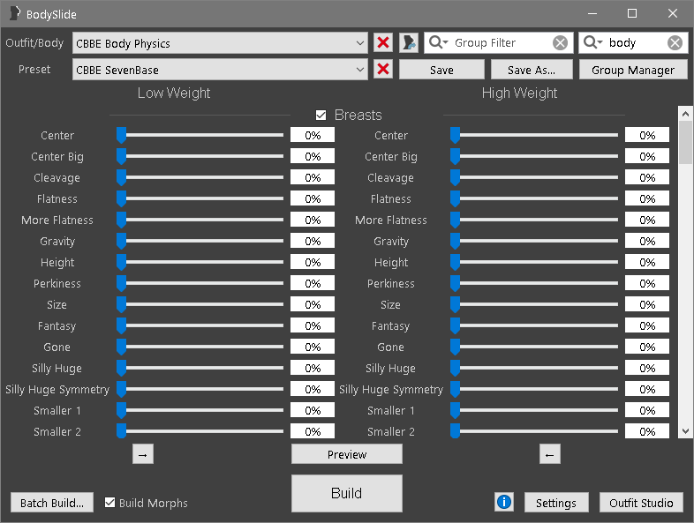Click the 'Breasts' category label

(x=358, y=115)
